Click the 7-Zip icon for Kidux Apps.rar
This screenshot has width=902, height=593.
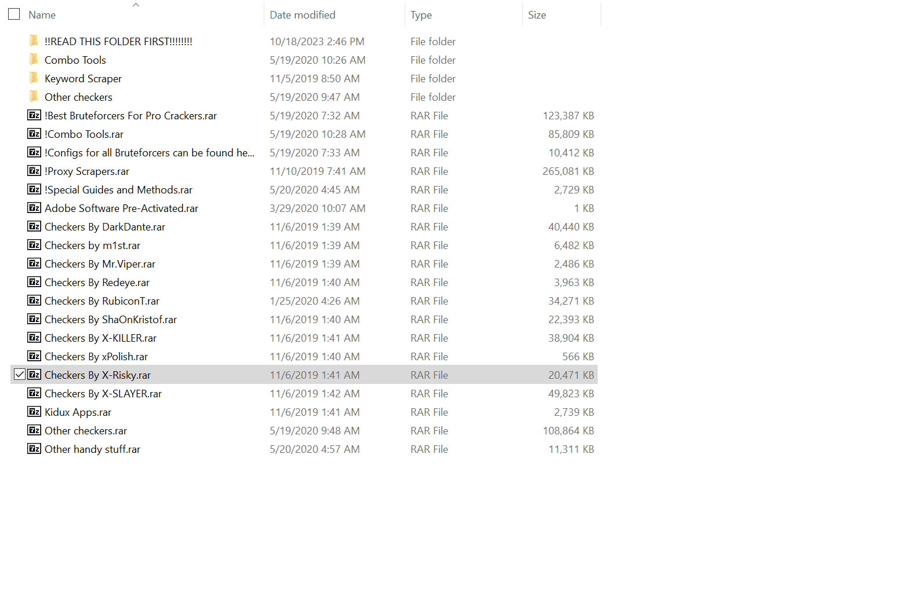[34, 412]
